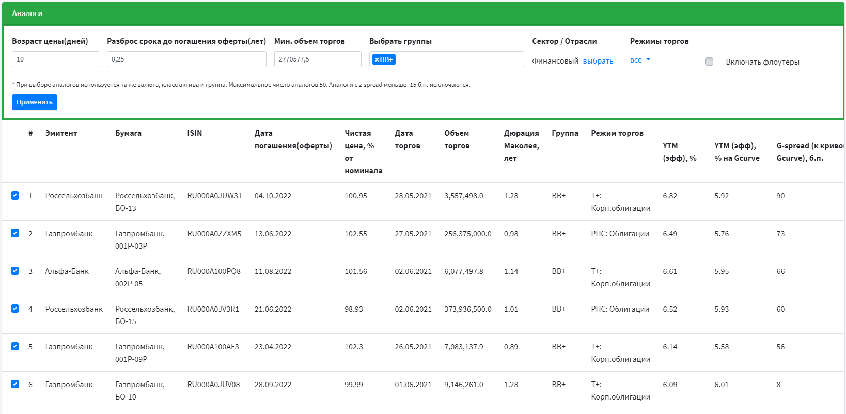
Task: Click the 'G-spread' column header
Action: pos(810,152)
